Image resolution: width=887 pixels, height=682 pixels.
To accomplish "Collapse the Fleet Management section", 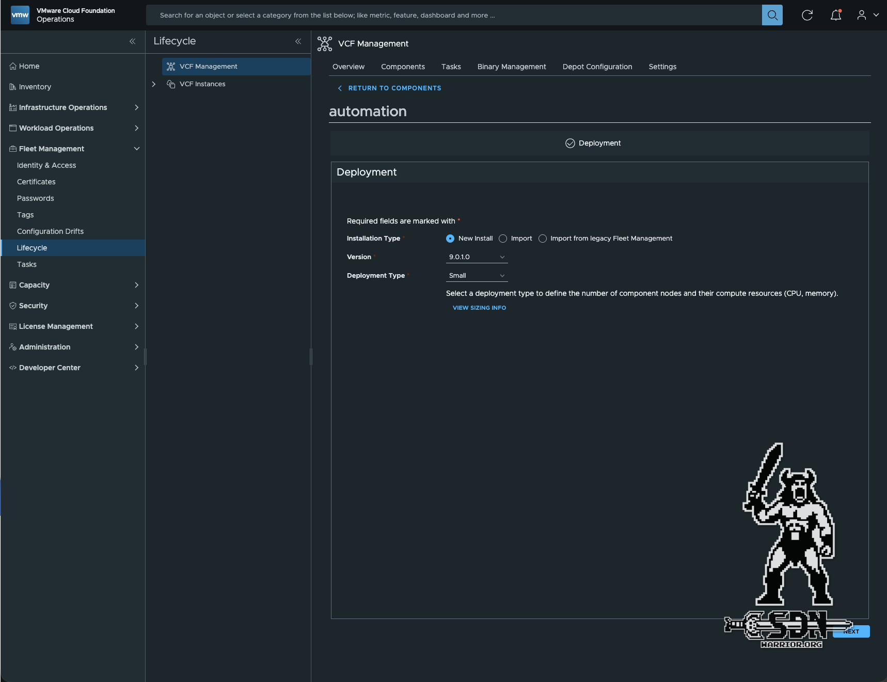I will click(x=137, y=149).
